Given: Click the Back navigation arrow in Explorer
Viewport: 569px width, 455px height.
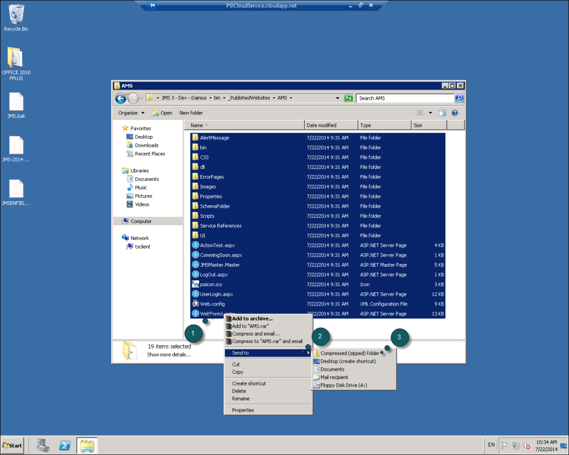Looking at the screenshot, I should (x=121, y=98).
